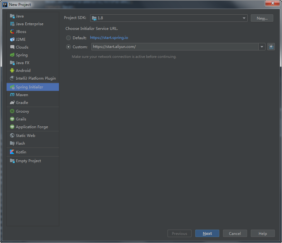Switch to the Empty Project option

pyautogui.click(x=28, y=161)
